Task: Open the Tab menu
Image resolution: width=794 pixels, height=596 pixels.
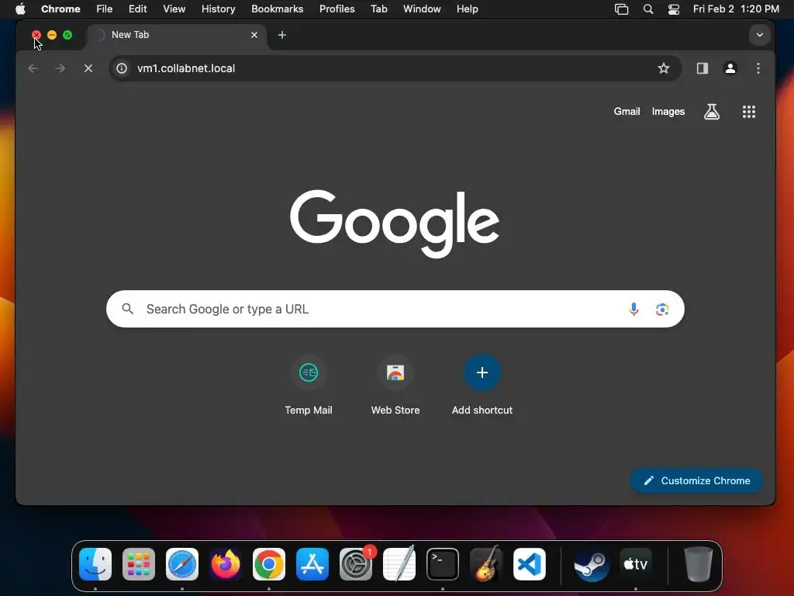Action: click(x=378, y=9)
